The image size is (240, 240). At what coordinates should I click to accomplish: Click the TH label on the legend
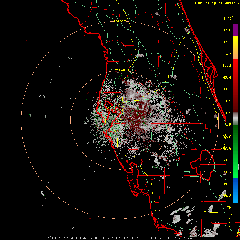[229, 208]
